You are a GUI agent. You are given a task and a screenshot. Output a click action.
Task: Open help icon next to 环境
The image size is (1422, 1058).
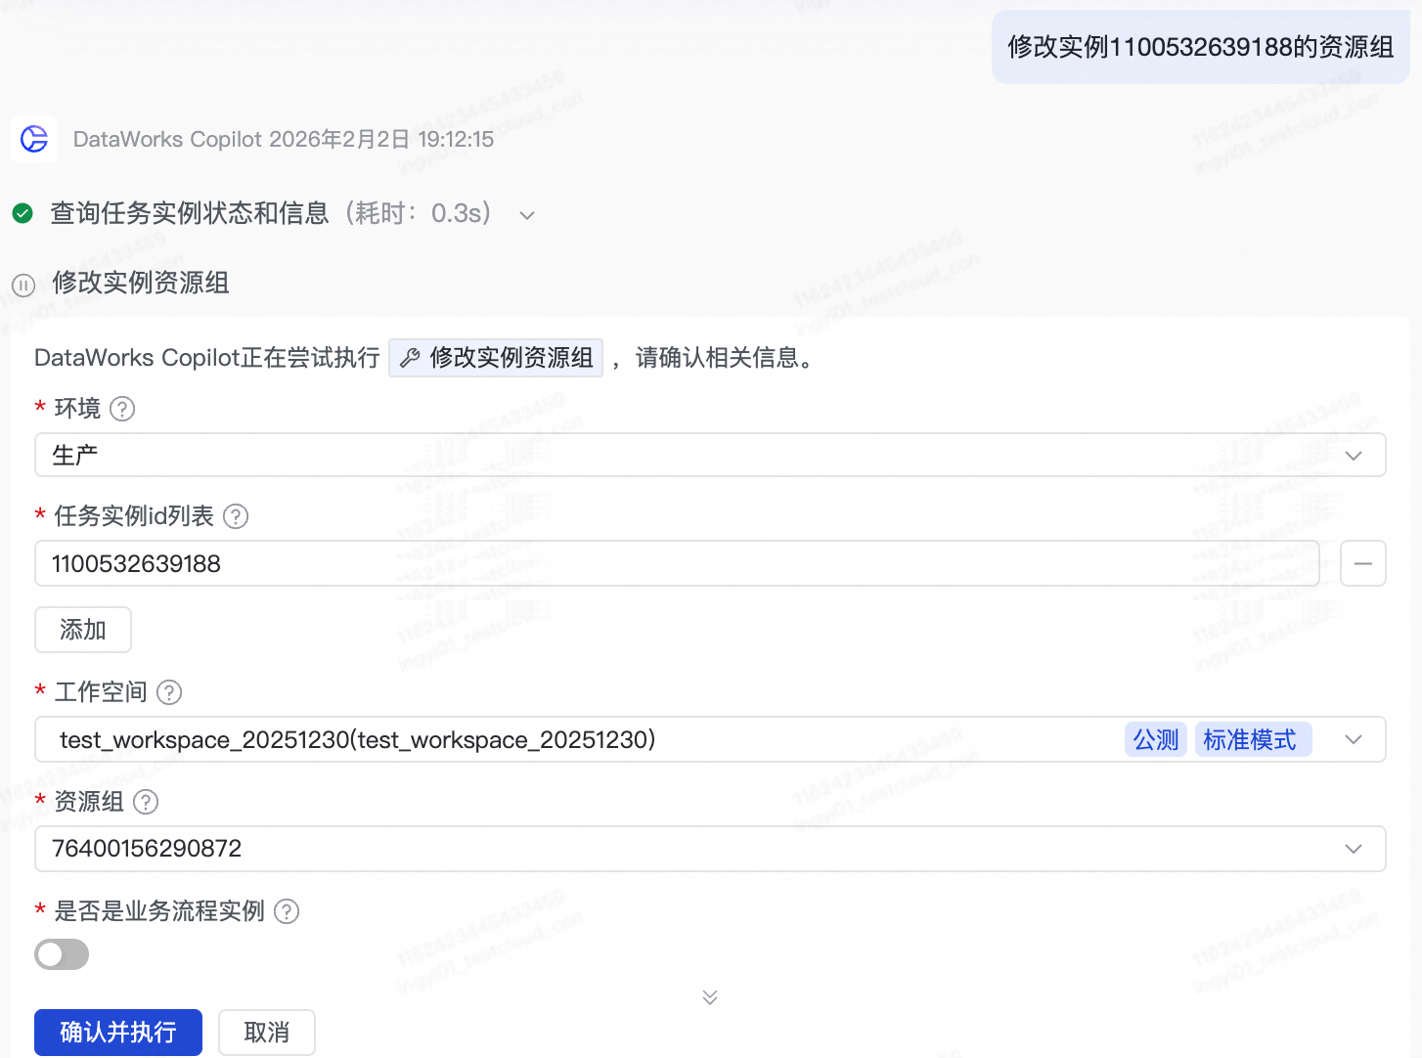122,409
